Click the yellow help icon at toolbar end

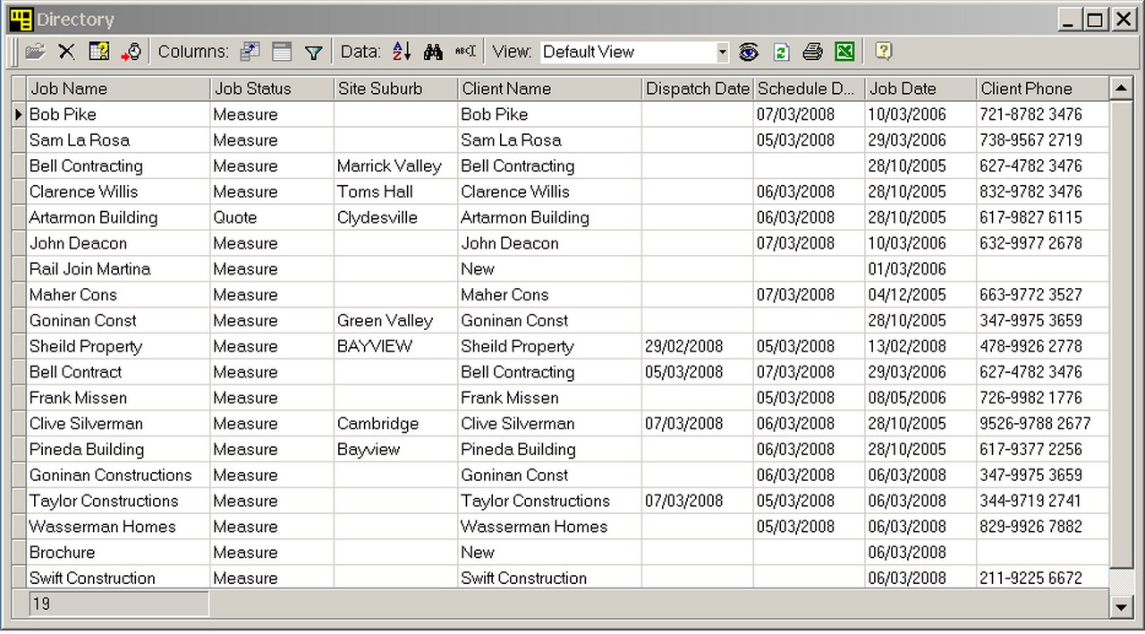point(884,52)
